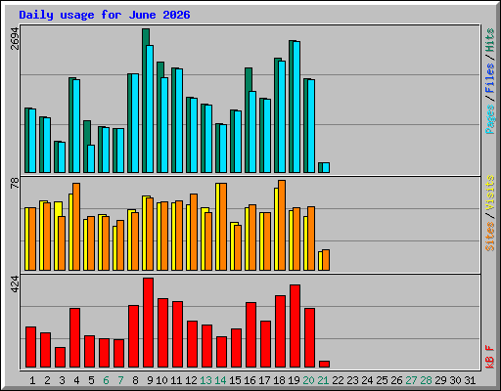501x391 pixels.
Task: Click the 78 axis label of middle chart
Action: click(15, 184)
